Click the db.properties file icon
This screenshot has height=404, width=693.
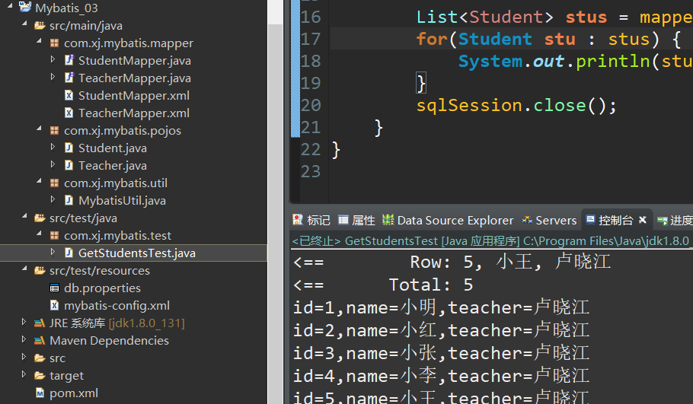point(54,288)
